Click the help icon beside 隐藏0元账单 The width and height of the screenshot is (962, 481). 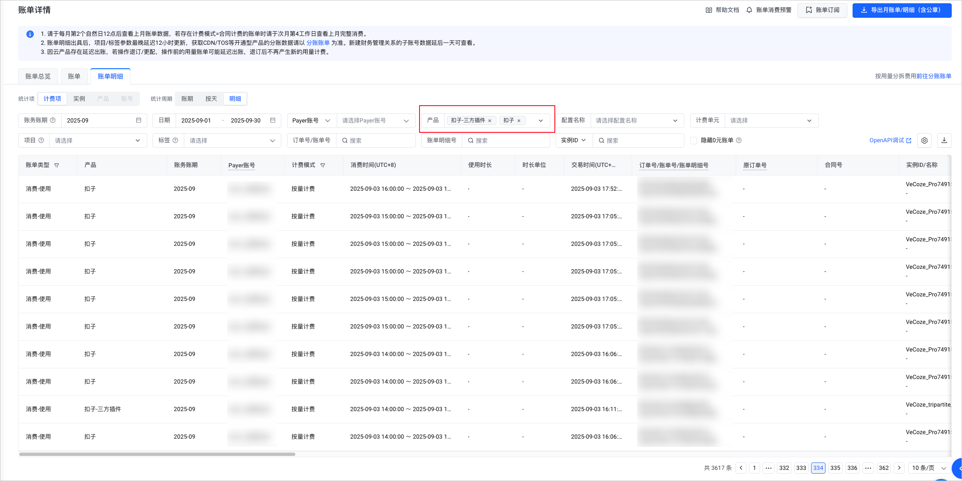point(739,141)
